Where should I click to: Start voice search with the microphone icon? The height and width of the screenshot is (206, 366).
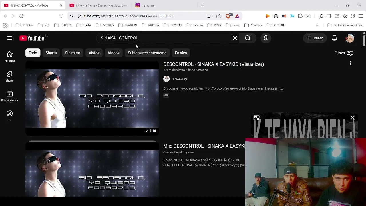[x=266, y=38]
